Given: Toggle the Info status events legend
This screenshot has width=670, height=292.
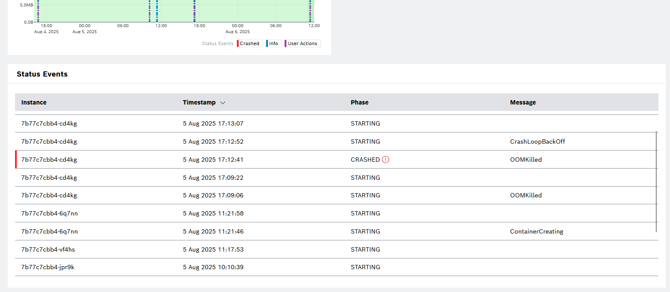Looking at the screenshot, I should click(x=274, y=43).
